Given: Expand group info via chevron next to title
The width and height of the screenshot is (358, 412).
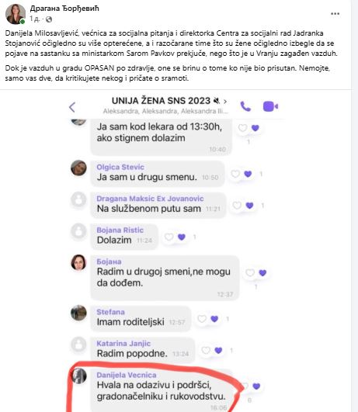Looking at the screenshot, I should (x=225, y=101).
